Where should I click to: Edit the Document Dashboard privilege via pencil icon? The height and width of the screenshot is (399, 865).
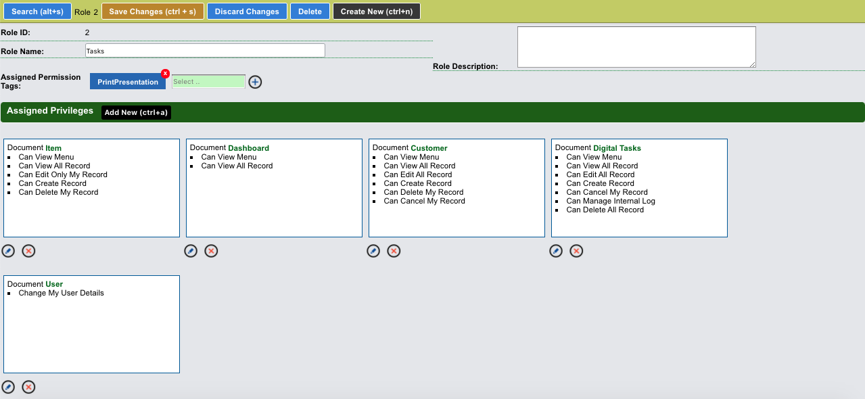click(191, 251)
